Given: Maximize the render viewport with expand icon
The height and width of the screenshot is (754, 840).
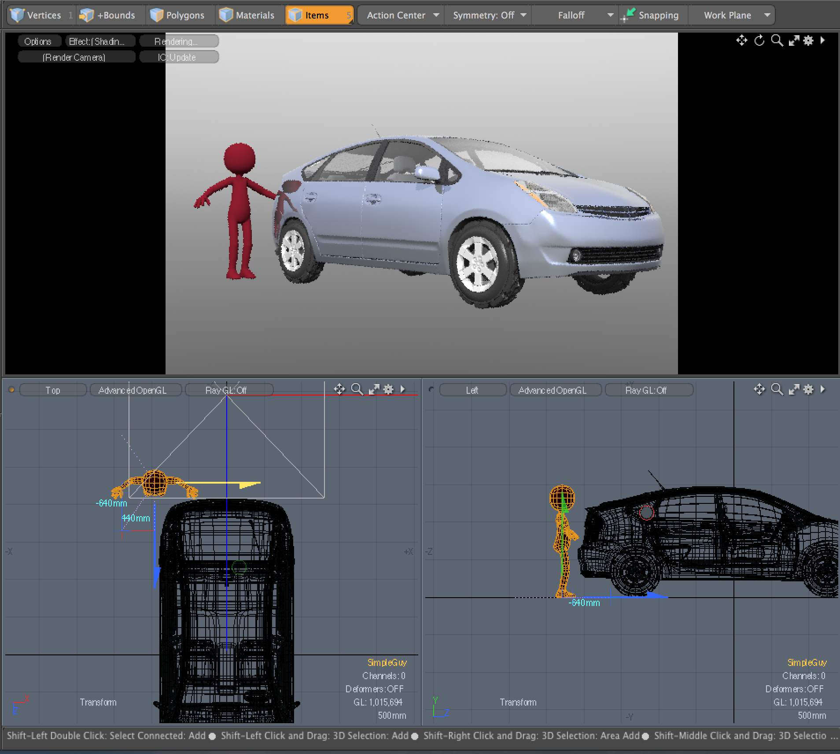Looking at the screenshot, I should [x=794, y=41].
